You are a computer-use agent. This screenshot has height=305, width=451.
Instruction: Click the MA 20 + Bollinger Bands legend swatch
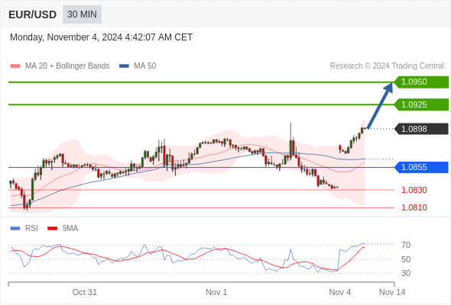click(x=15, y=66)
